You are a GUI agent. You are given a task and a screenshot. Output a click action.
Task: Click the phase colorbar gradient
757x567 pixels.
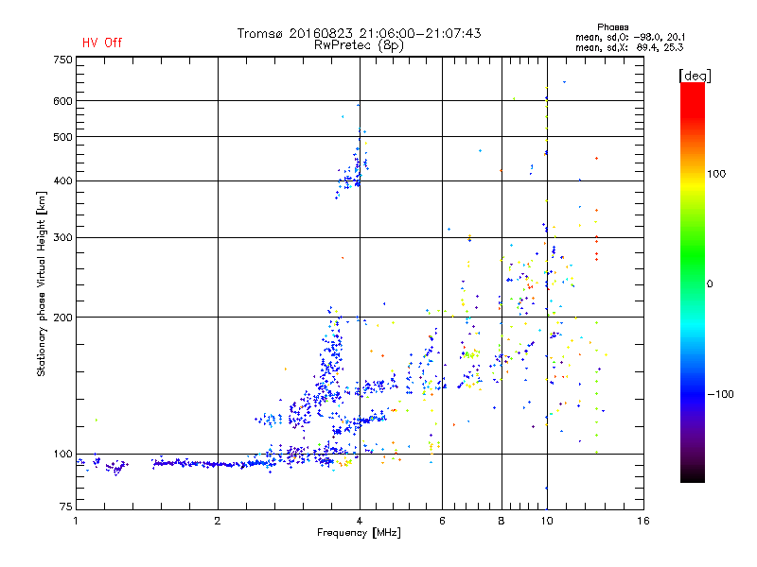pyautogui.click(x=693, y=282)
